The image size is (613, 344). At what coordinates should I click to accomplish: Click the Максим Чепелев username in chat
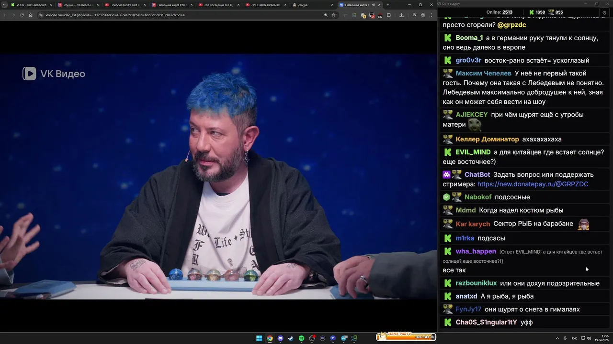tap(483, 73)
